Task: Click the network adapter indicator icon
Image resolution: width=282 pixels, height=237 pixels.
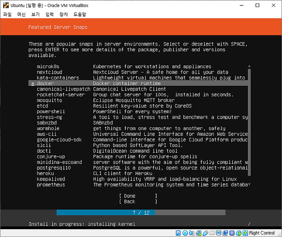Action: tap(199, 233)
